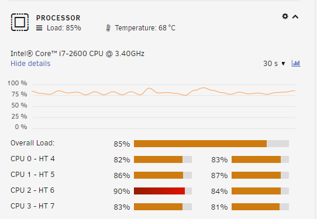Click the Overall Load progress bar
The image size is (317, 219).
(211, 144)
